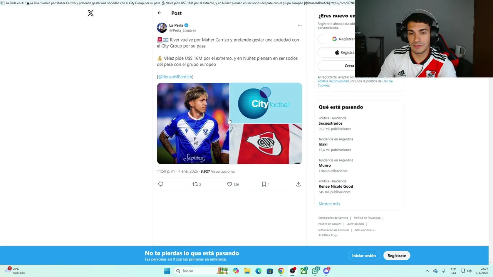Expand Más opciones in footer
This screenshot has height=277, width=493.
pos(365,230)
